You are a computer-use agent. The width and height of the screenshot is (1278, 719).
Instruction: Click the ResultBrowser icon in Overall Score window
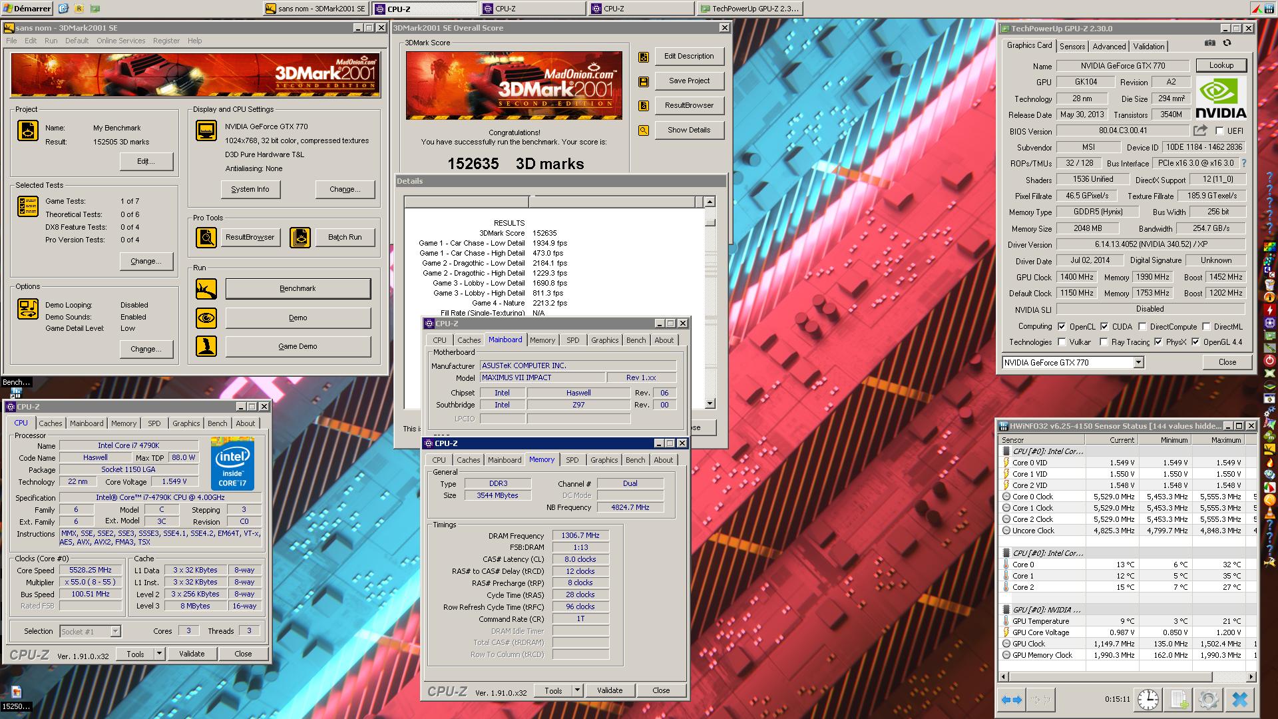pos(644,105)
